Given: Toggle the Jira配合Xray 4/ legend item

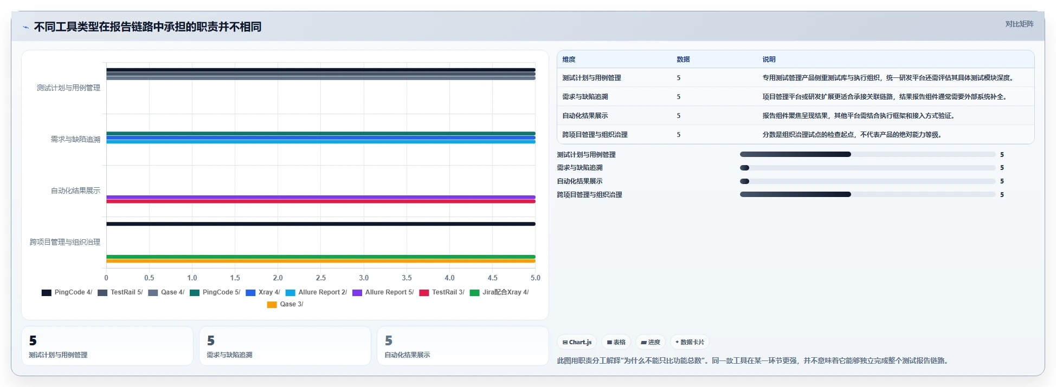Looking at the screenshot, I should tap(499, 292).
